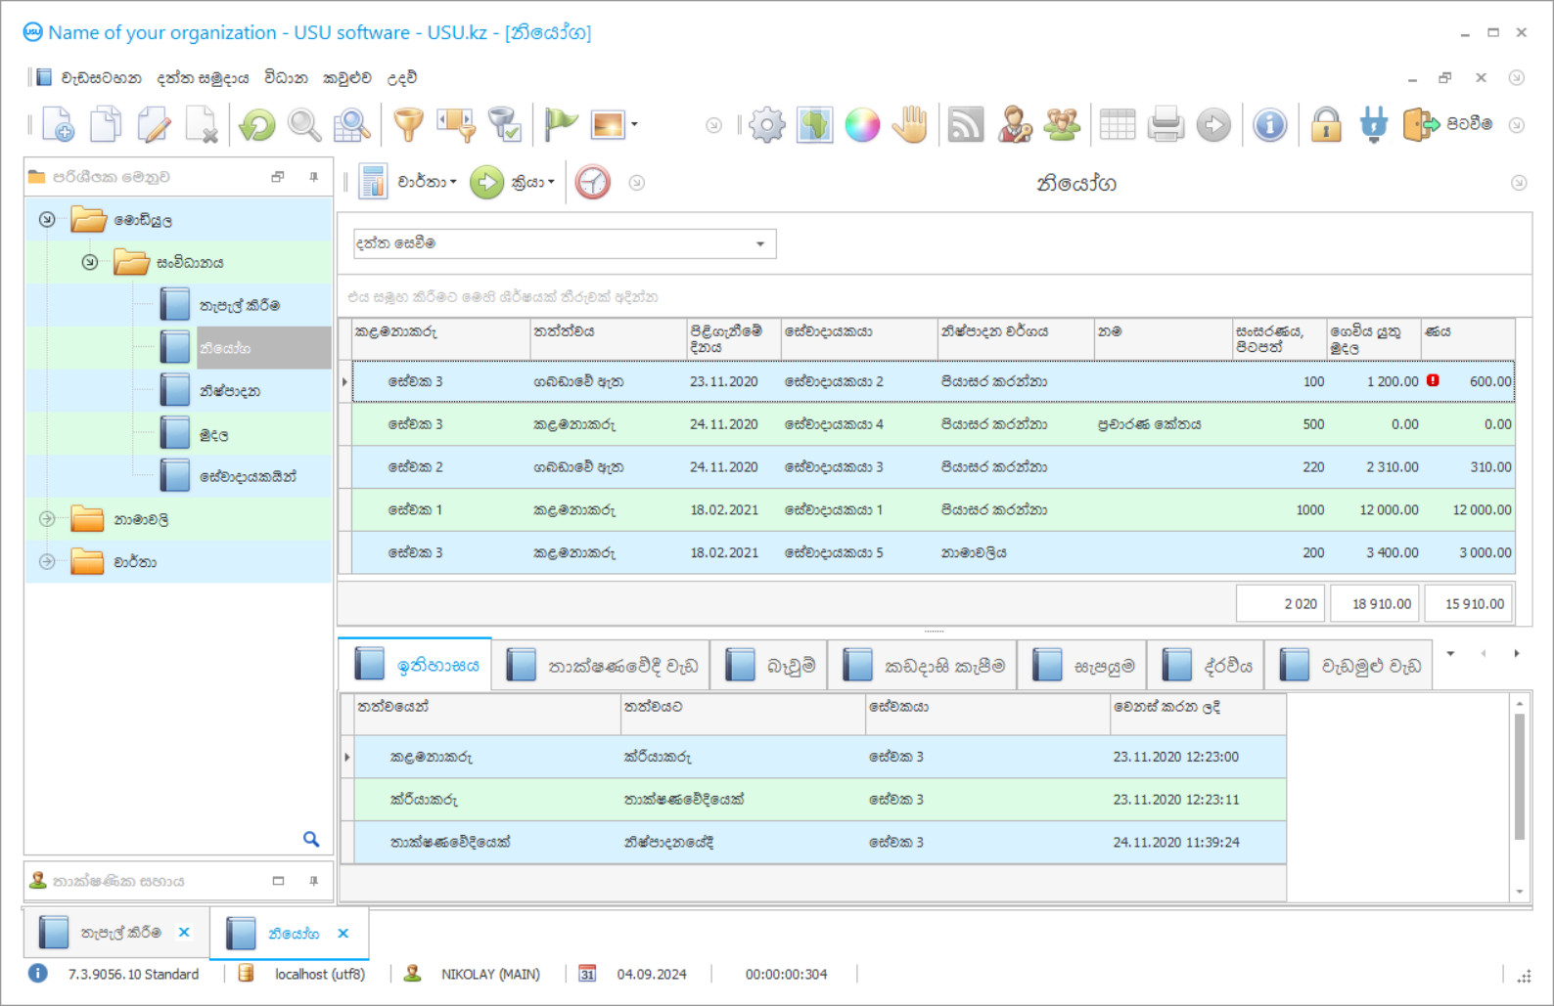This screenshot has width=1554, height=1006.
Task: Select history row dated '24.11.2020 11:39:24'
Action: pos(819,842)
